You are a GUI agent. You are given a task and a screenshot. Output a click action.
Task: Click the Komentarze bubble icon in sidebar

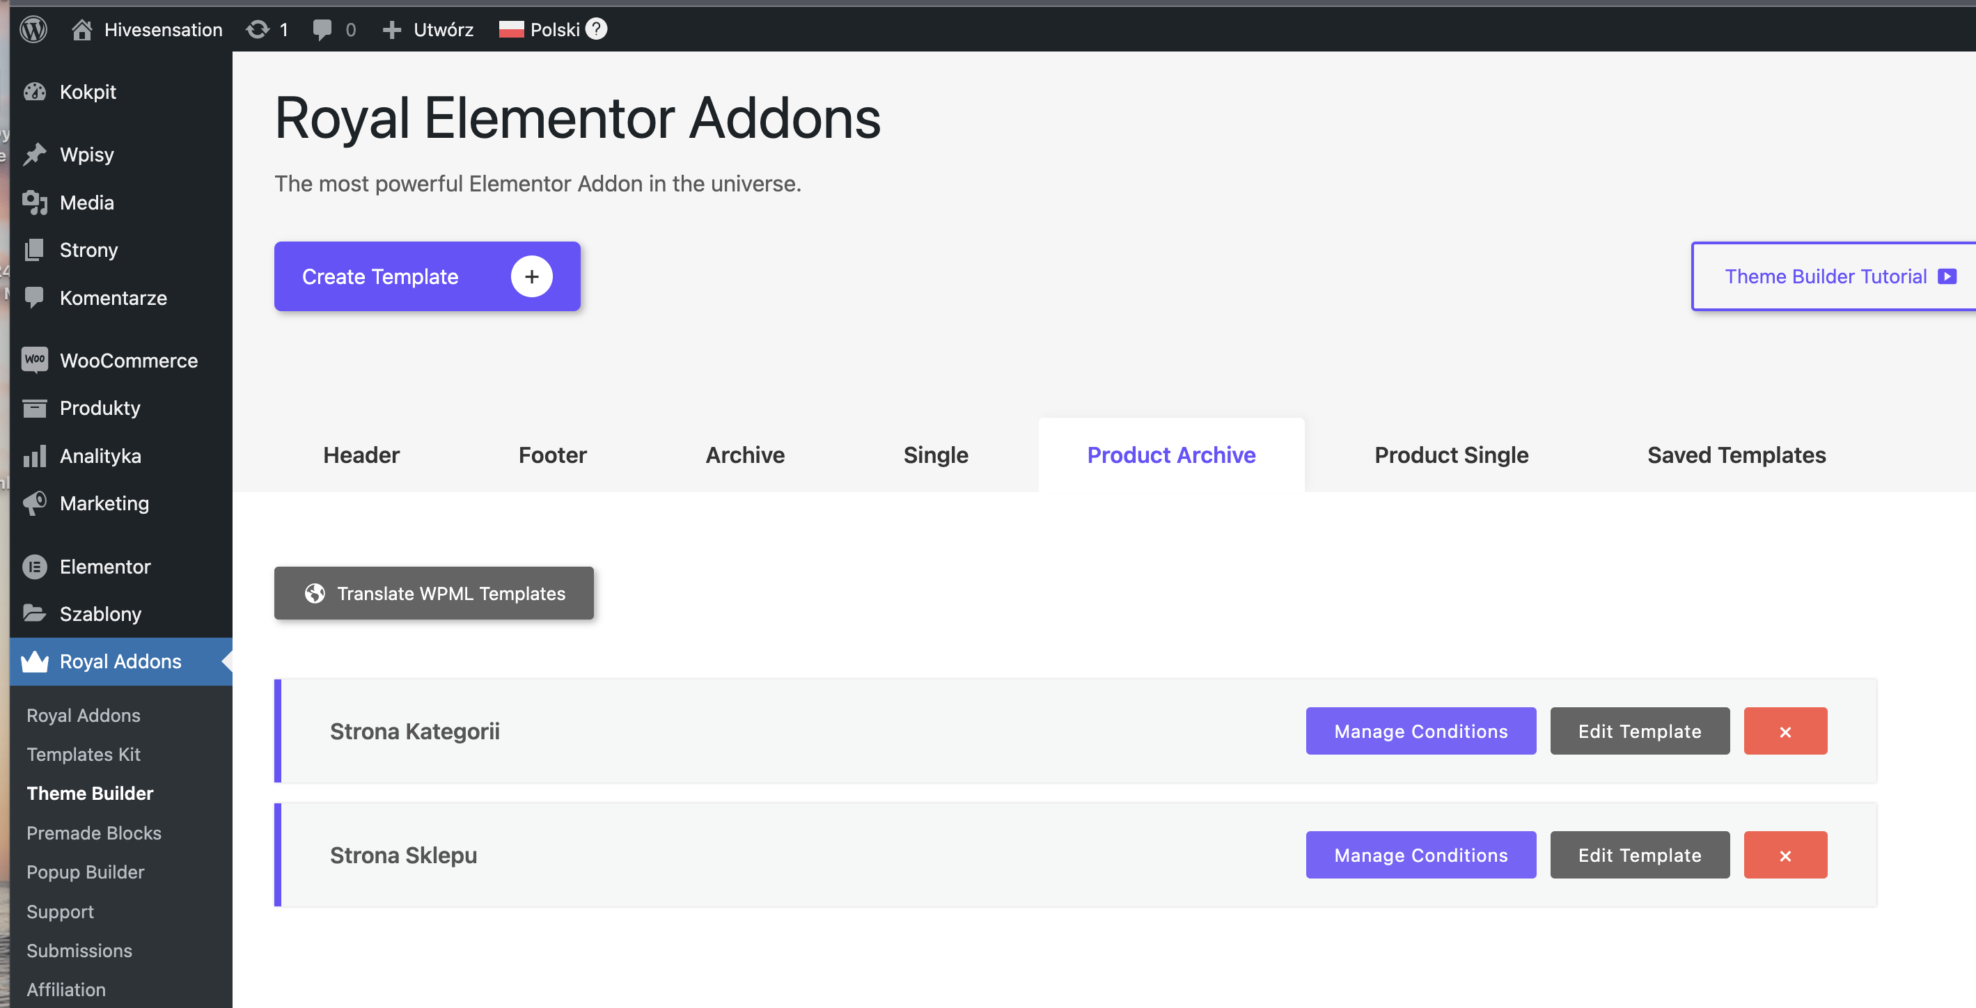[x=35, y=298]
